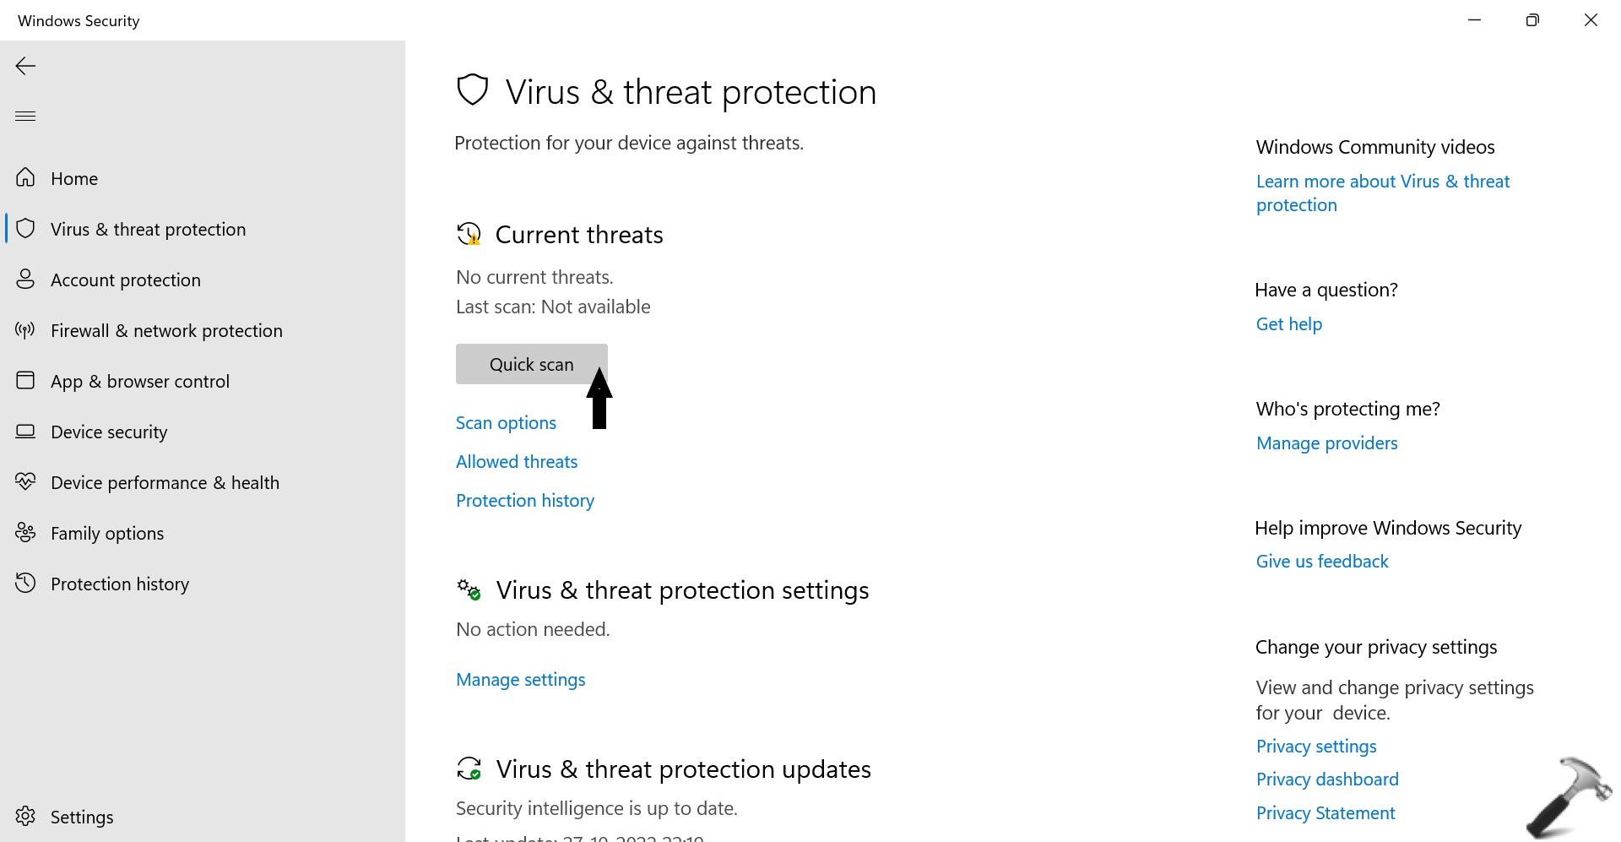The width and height of the screenshot is (1621, 842).
Task: Select the Account protection person icon
Action: pos(25,280)
